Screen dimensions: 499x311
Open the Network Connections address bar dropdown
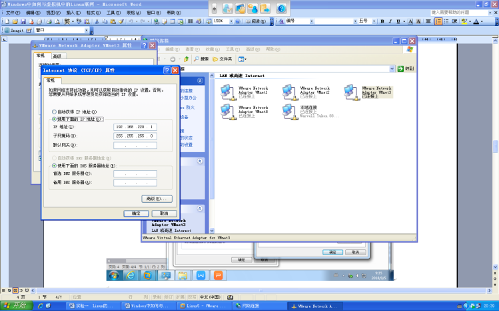(x=392, y=68)
